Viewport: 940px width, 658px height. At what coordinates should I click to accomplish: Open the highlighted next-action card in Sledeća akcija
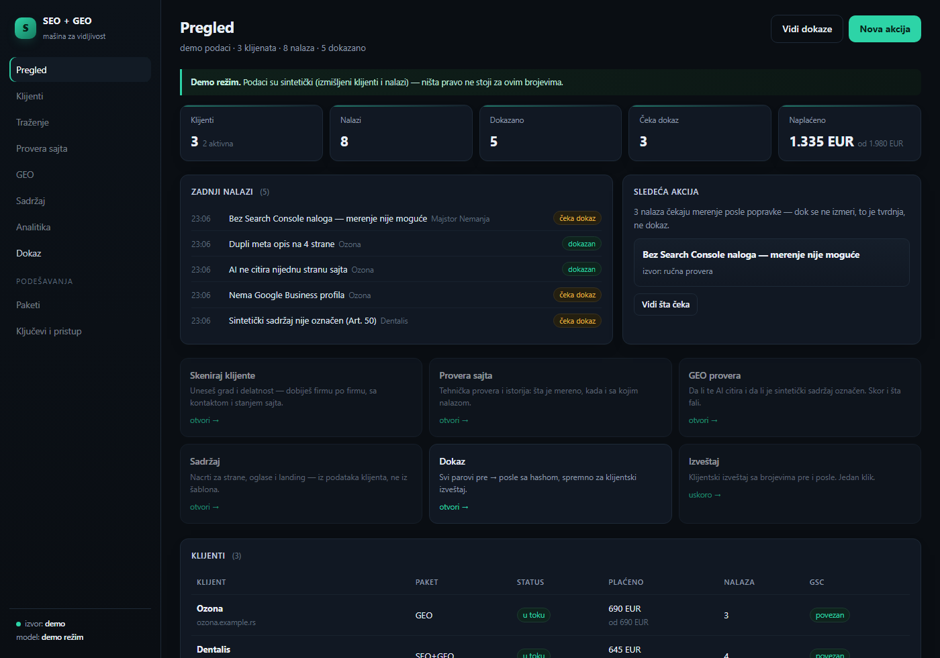tap(771, 263)
